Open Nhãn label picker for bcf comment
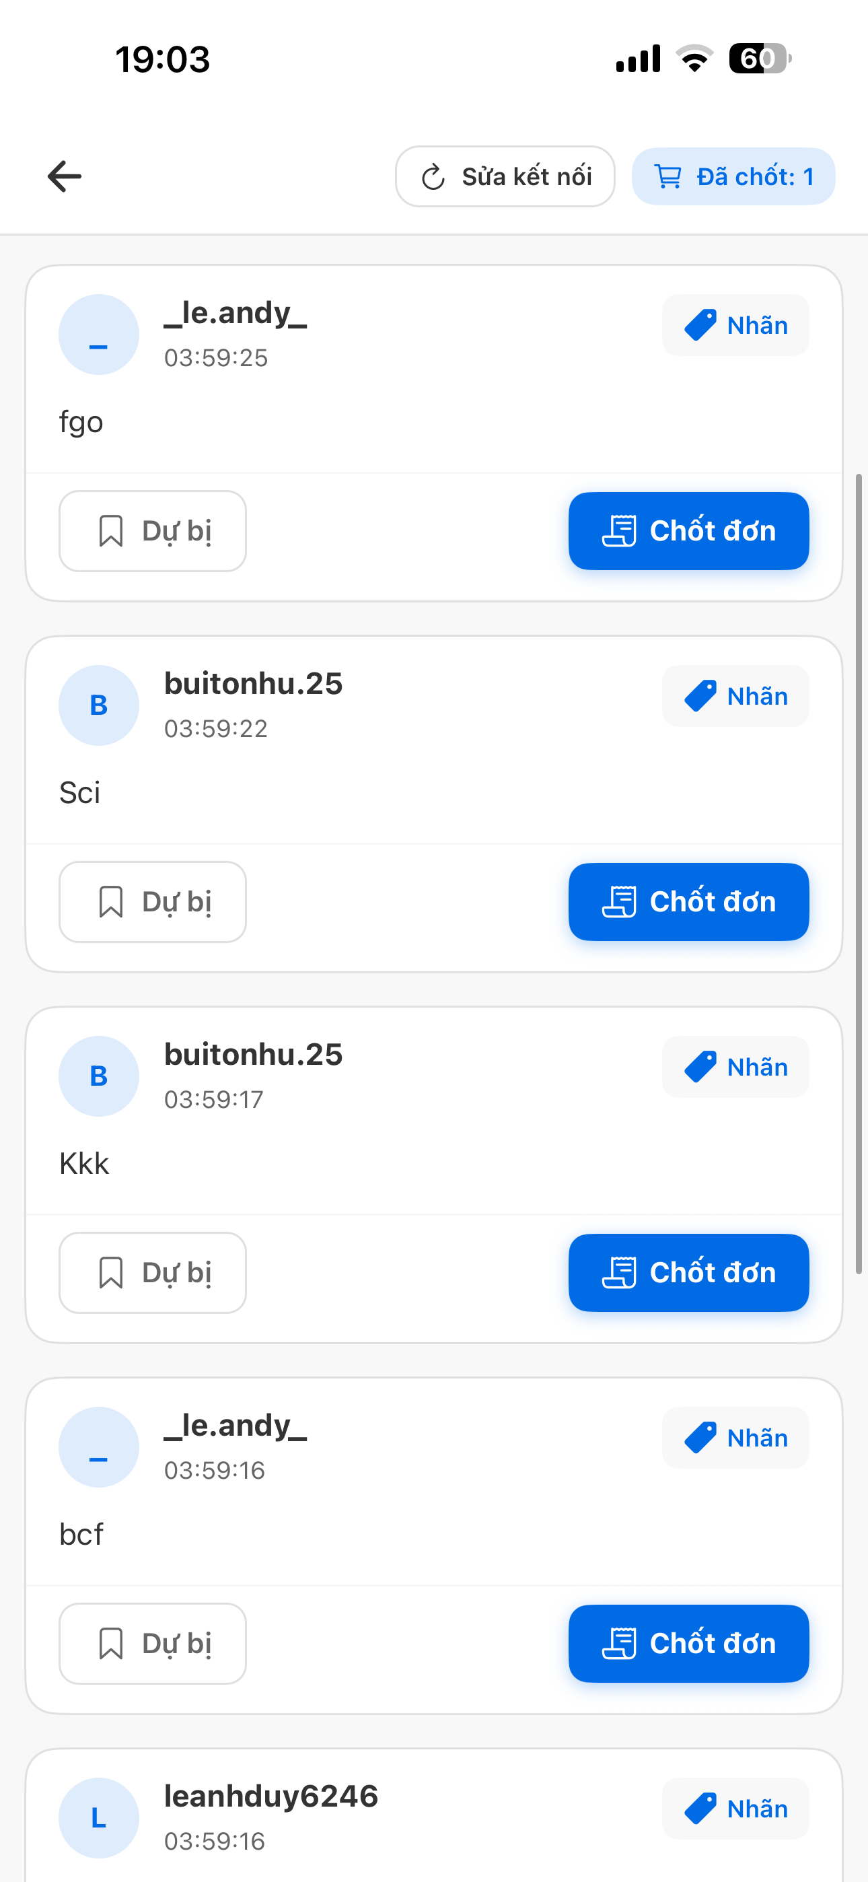Screen dimensions: 868x1882 [735, 1438]
